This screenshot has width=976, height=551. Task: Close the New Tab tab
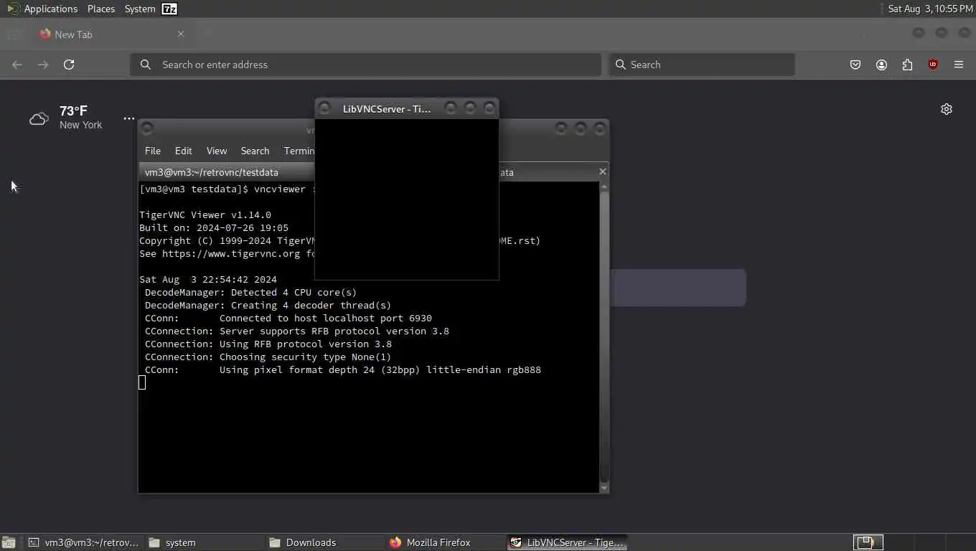[181, 34]
